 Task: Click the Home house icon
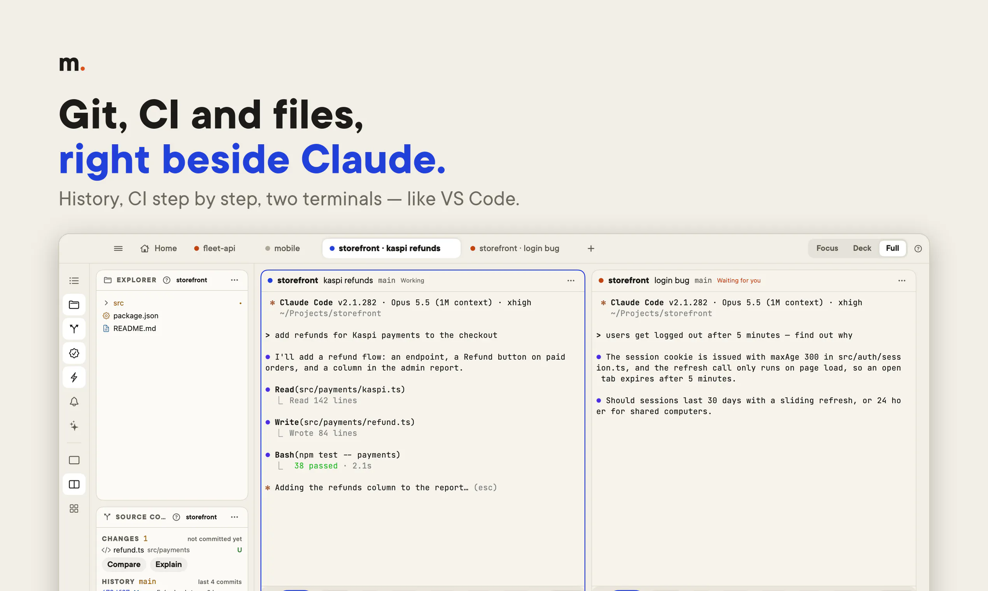click(x=145, y=248)
